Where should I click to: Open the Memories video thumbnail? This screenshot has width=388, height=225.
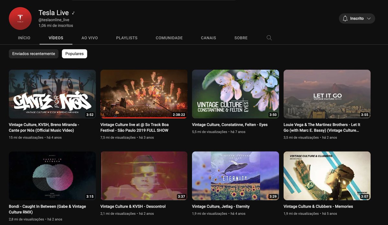pyautogui.click(x=327, y=176)
